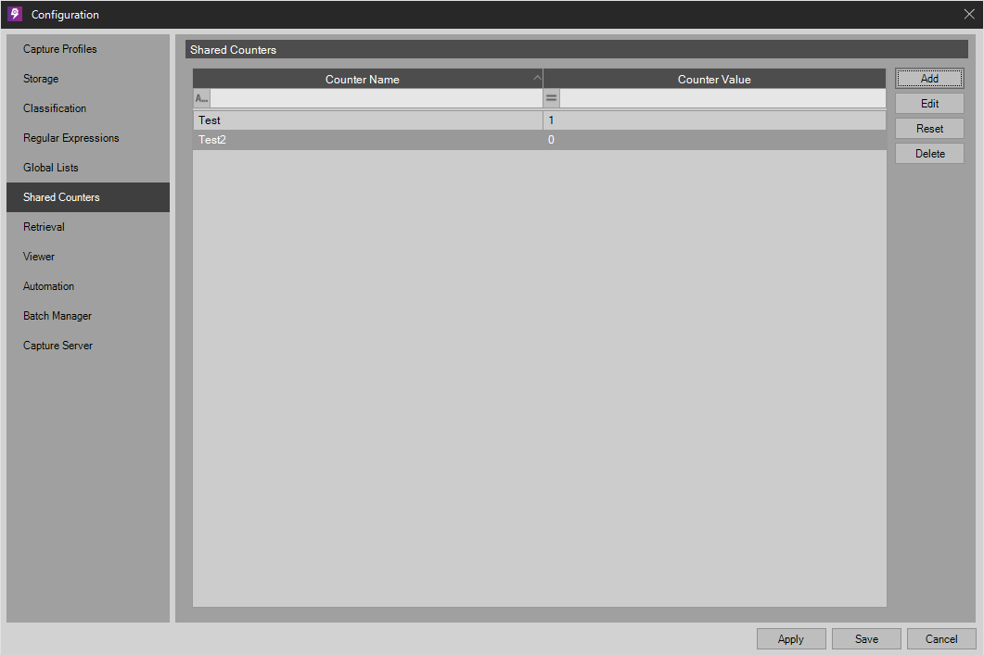Open the Retrieval section

(88, 227)
